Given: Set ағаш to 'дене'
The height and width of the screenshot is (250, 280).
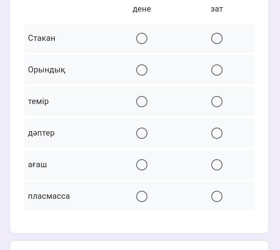Looking at the screenshot, I should pos(142,165).
